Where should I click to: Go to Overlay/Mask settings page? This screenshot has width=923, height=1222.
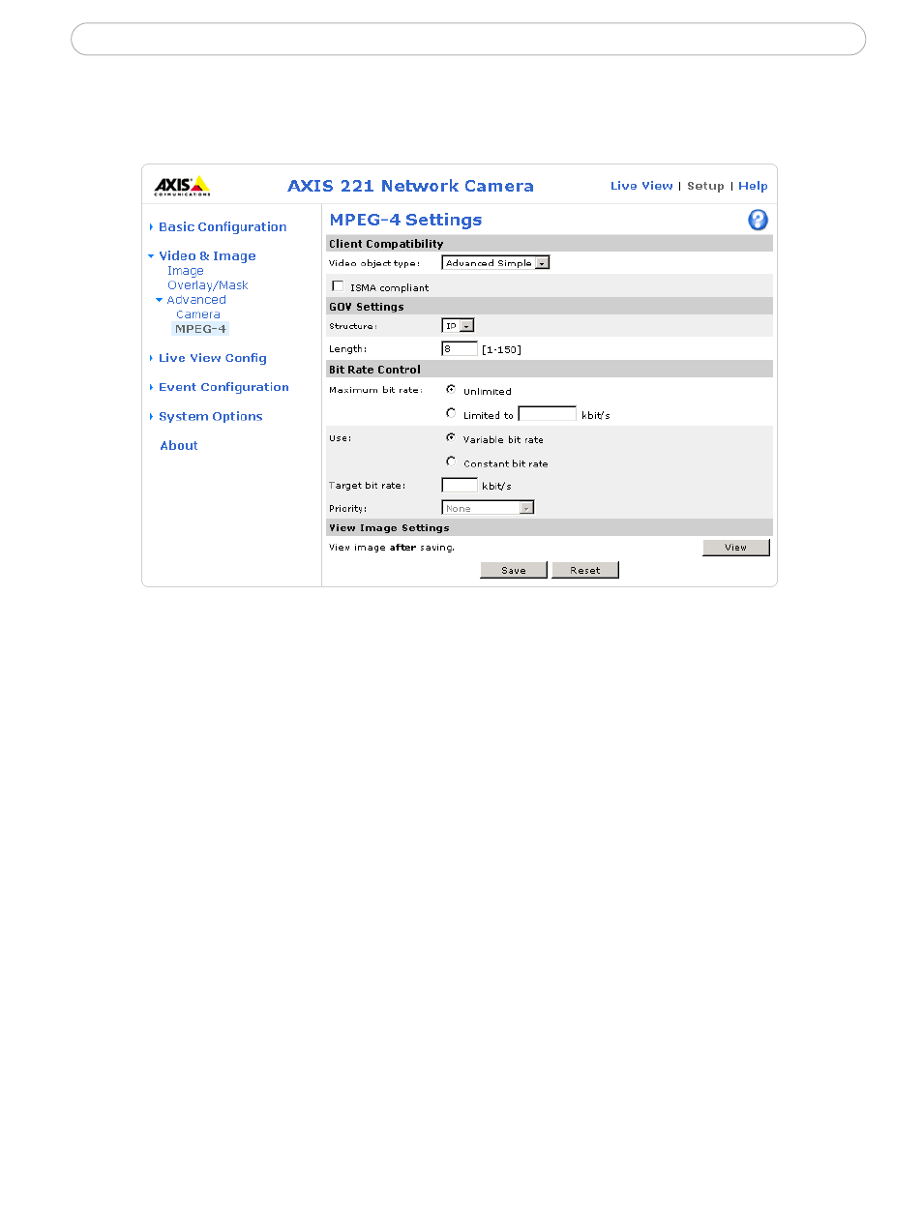[x=208, y=285]
